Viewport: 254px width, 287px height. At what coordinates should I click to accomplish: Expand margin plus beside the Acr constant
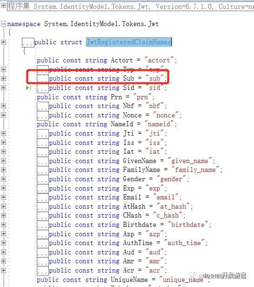click(3, 270)
